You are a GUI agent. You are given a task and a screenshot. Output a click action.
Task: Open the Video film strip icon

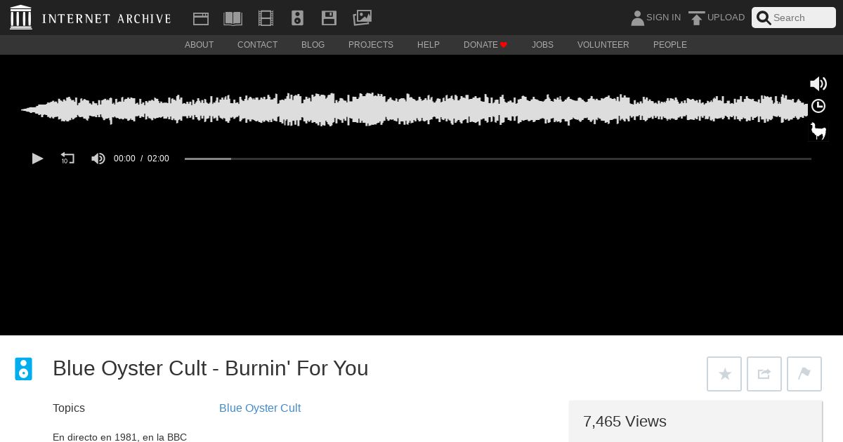tap(266, 18)
